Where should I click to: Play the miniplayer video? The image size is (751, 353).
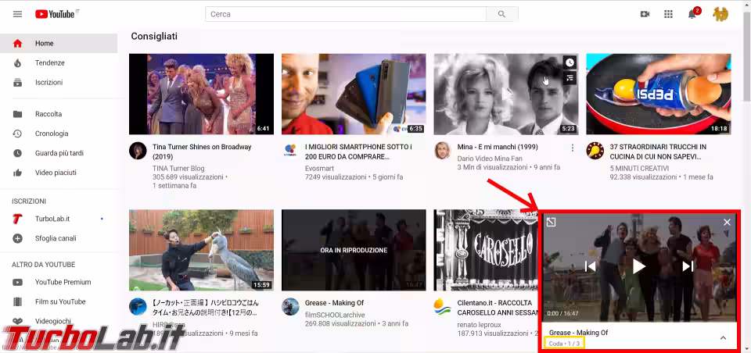tap(639, 266)
